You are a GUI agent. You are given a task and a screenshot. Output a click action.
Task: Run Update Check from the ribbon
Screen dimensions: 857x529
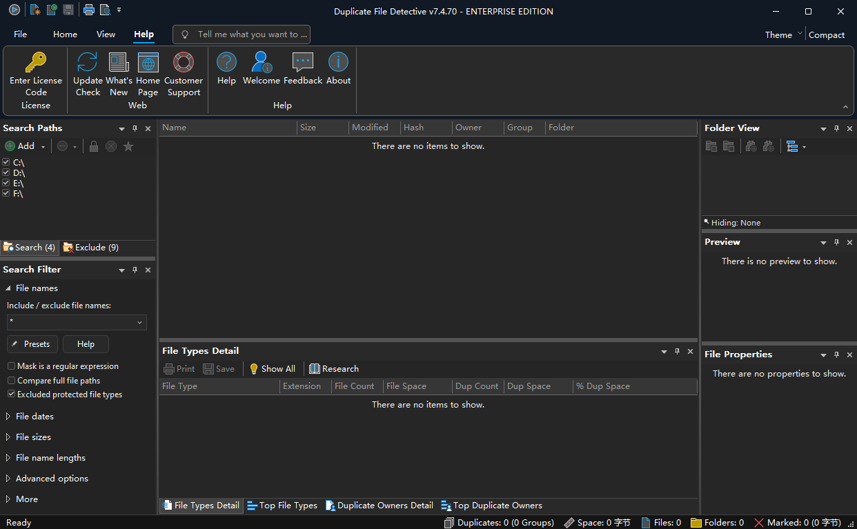pyautogui.click(x=88, y=74)
